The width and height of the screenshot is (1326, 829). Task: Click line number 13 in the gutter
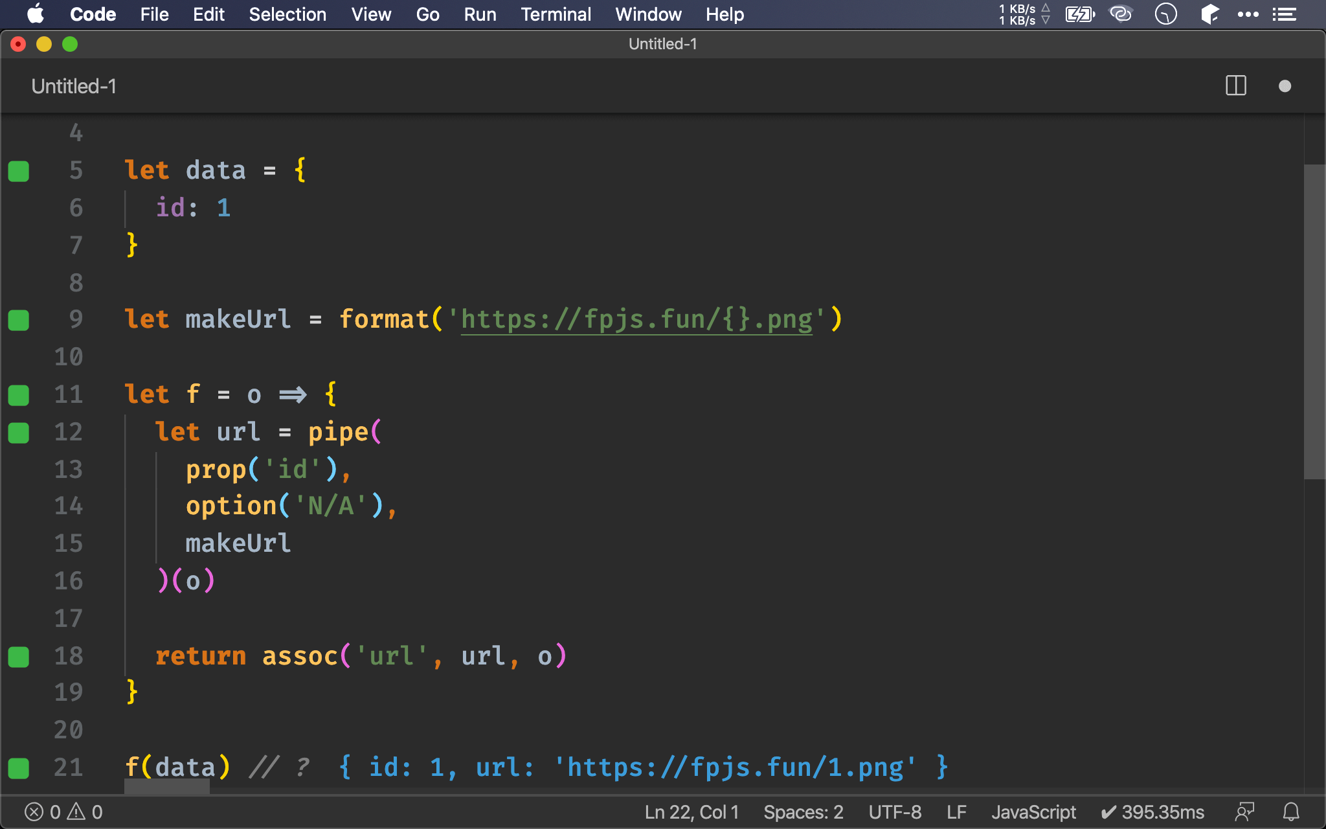click(x=69, y=469)
